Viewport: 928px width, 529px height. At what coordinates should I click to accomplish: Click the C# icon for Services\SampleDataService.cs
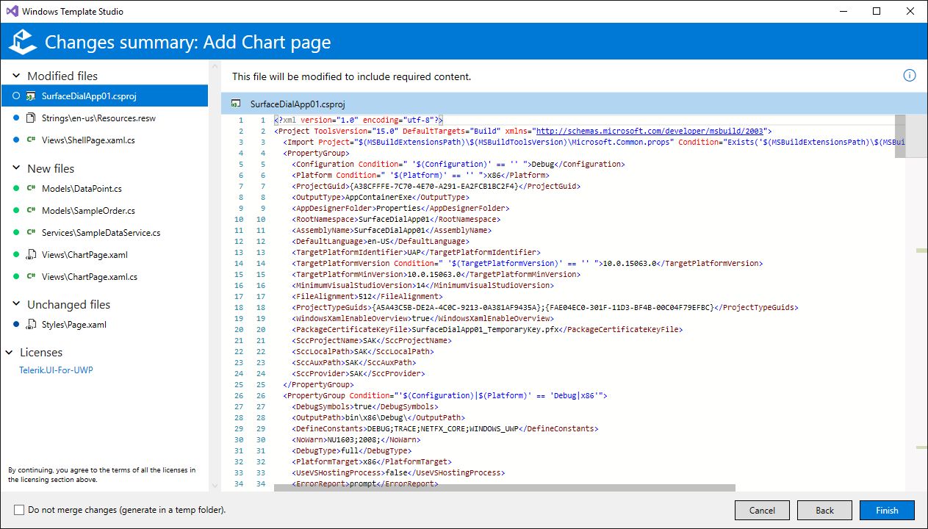[31, 232]
